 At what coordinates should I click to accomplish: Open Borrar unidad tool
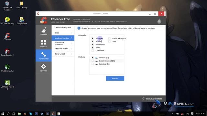pos(63,54)
